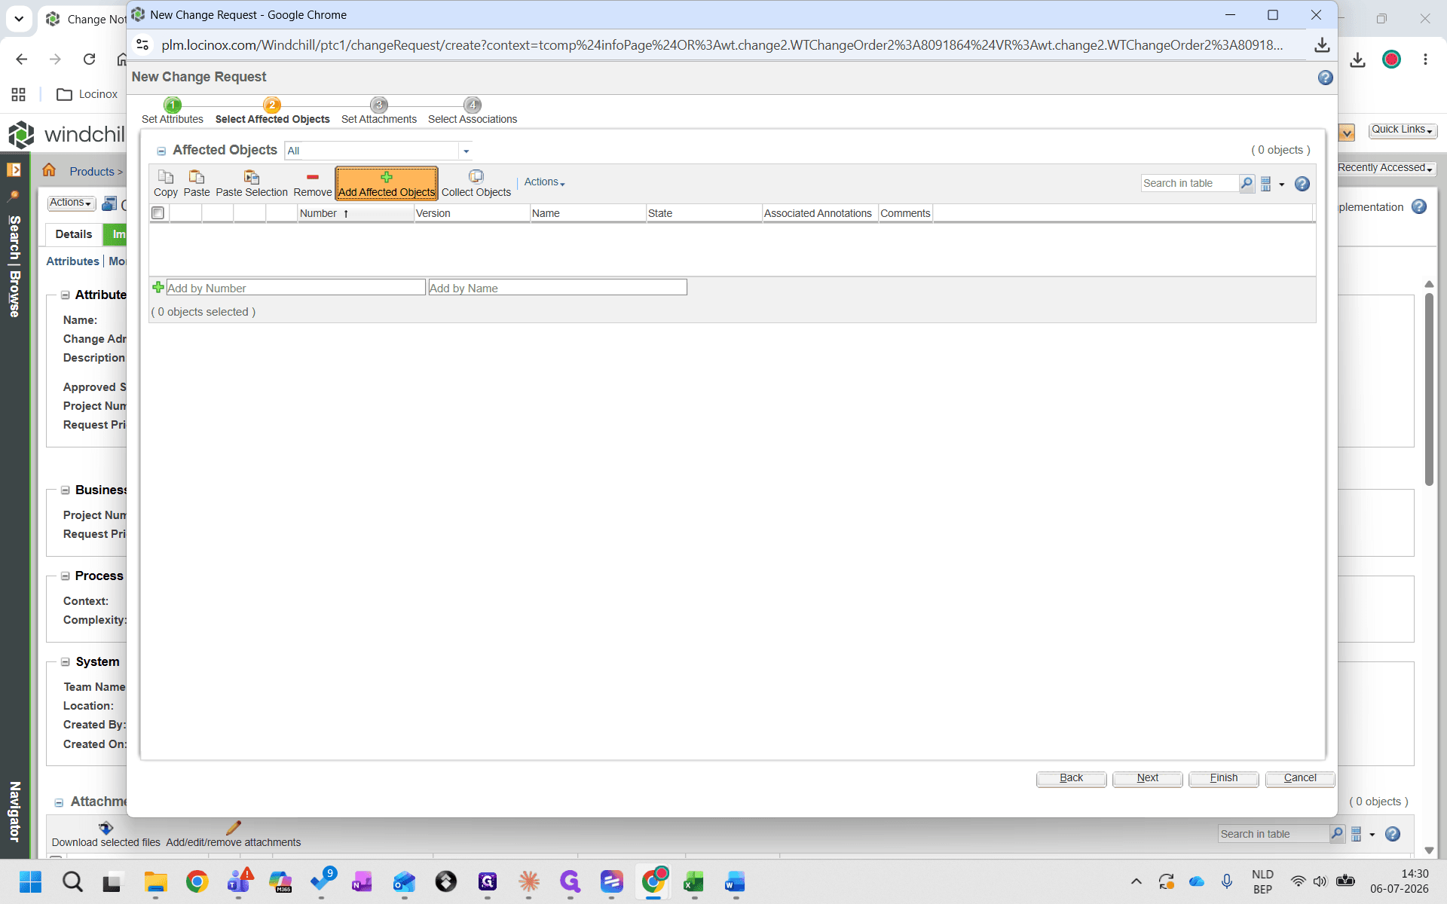Click the Add by Number field
The image size is (1447, 904).
pos(295,288)
